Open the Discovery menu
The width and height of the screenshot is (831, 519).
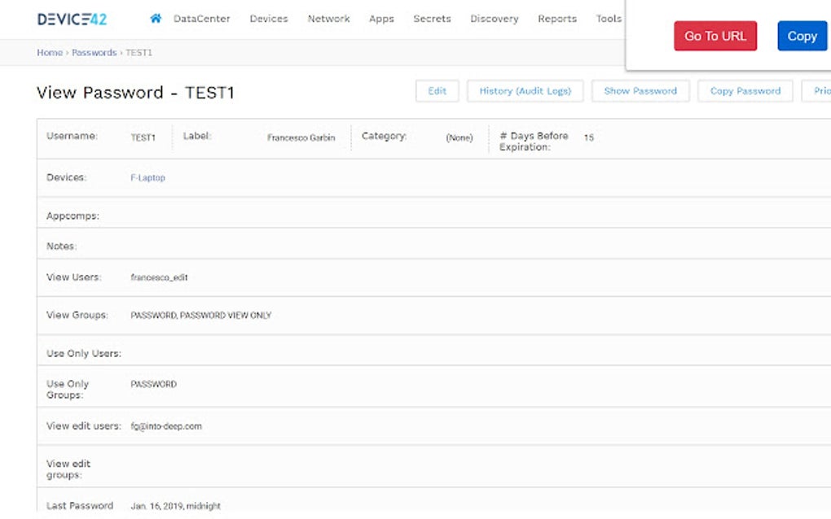(x=494, y=19)
